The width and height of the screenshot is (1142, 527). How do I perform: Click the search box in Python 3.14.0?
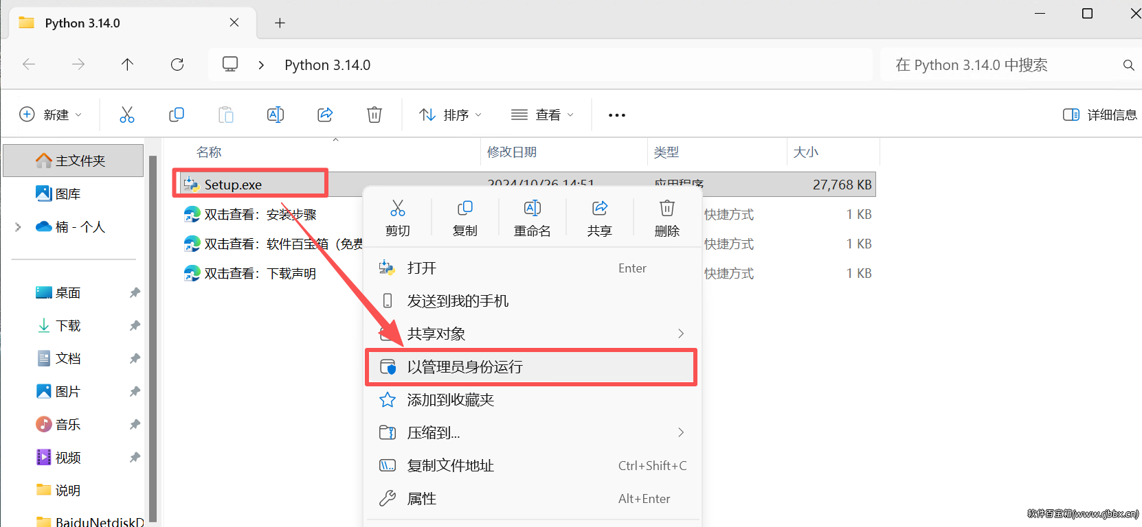tap(1010, 65)
